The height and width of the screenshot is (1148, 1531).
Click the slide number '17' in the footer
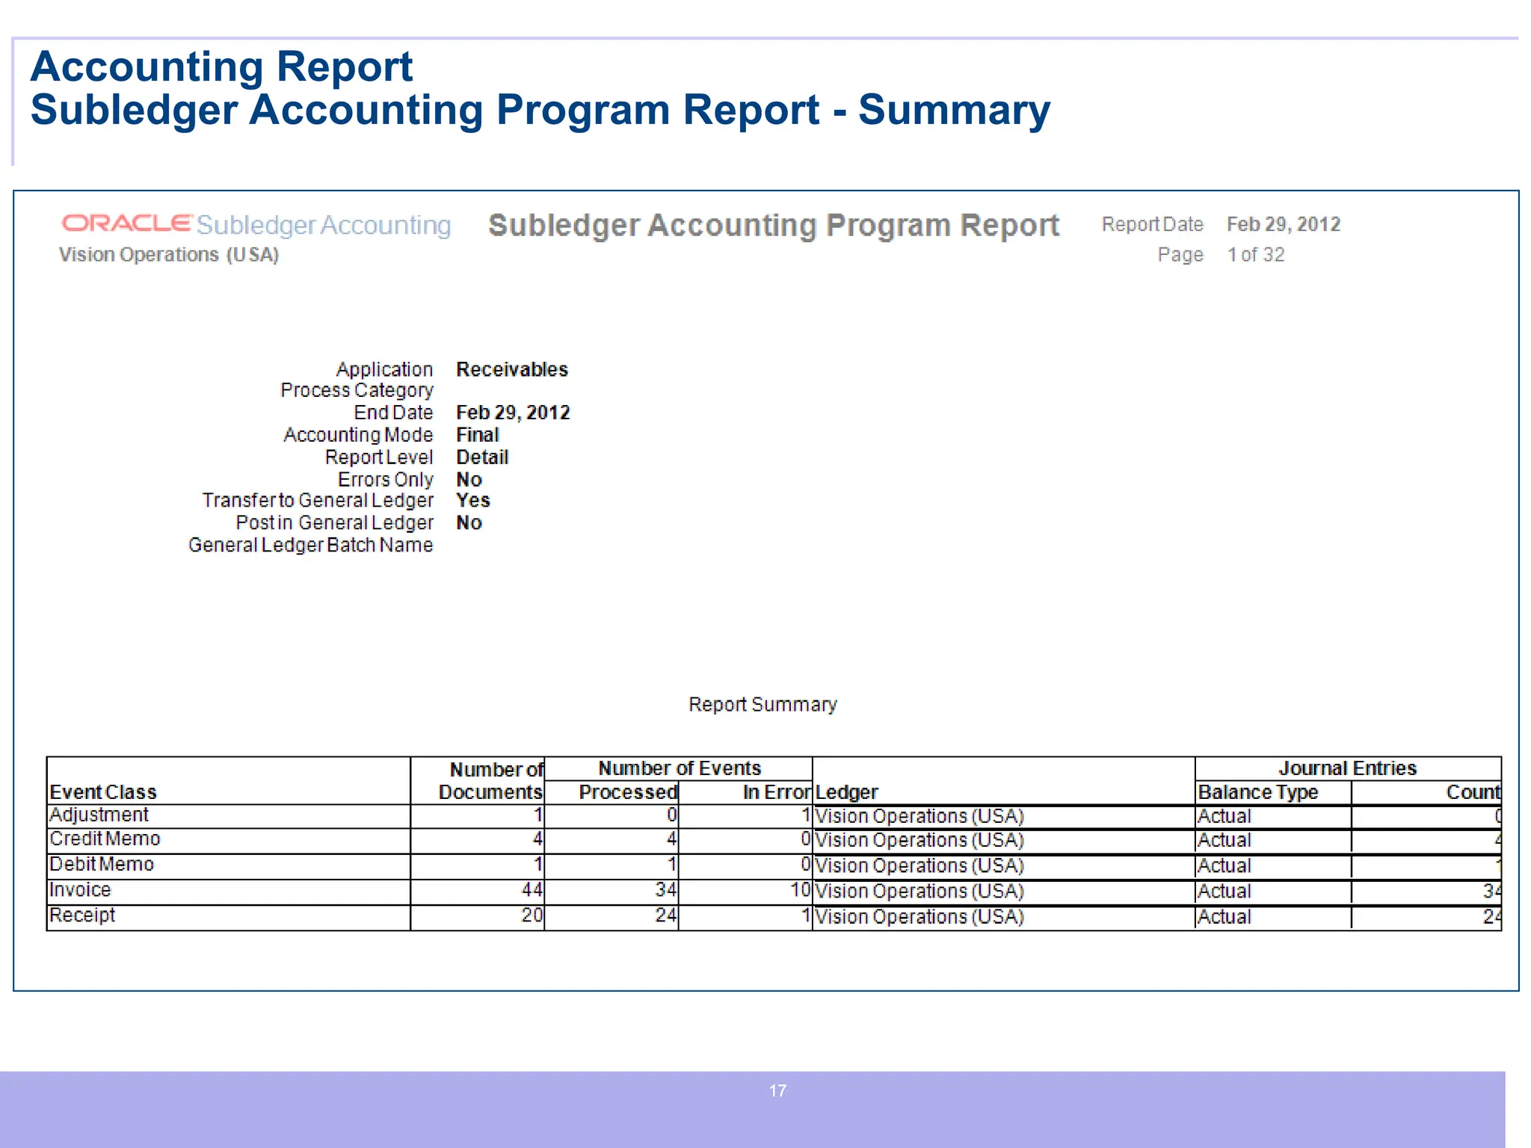click(x=777, y=1090)
